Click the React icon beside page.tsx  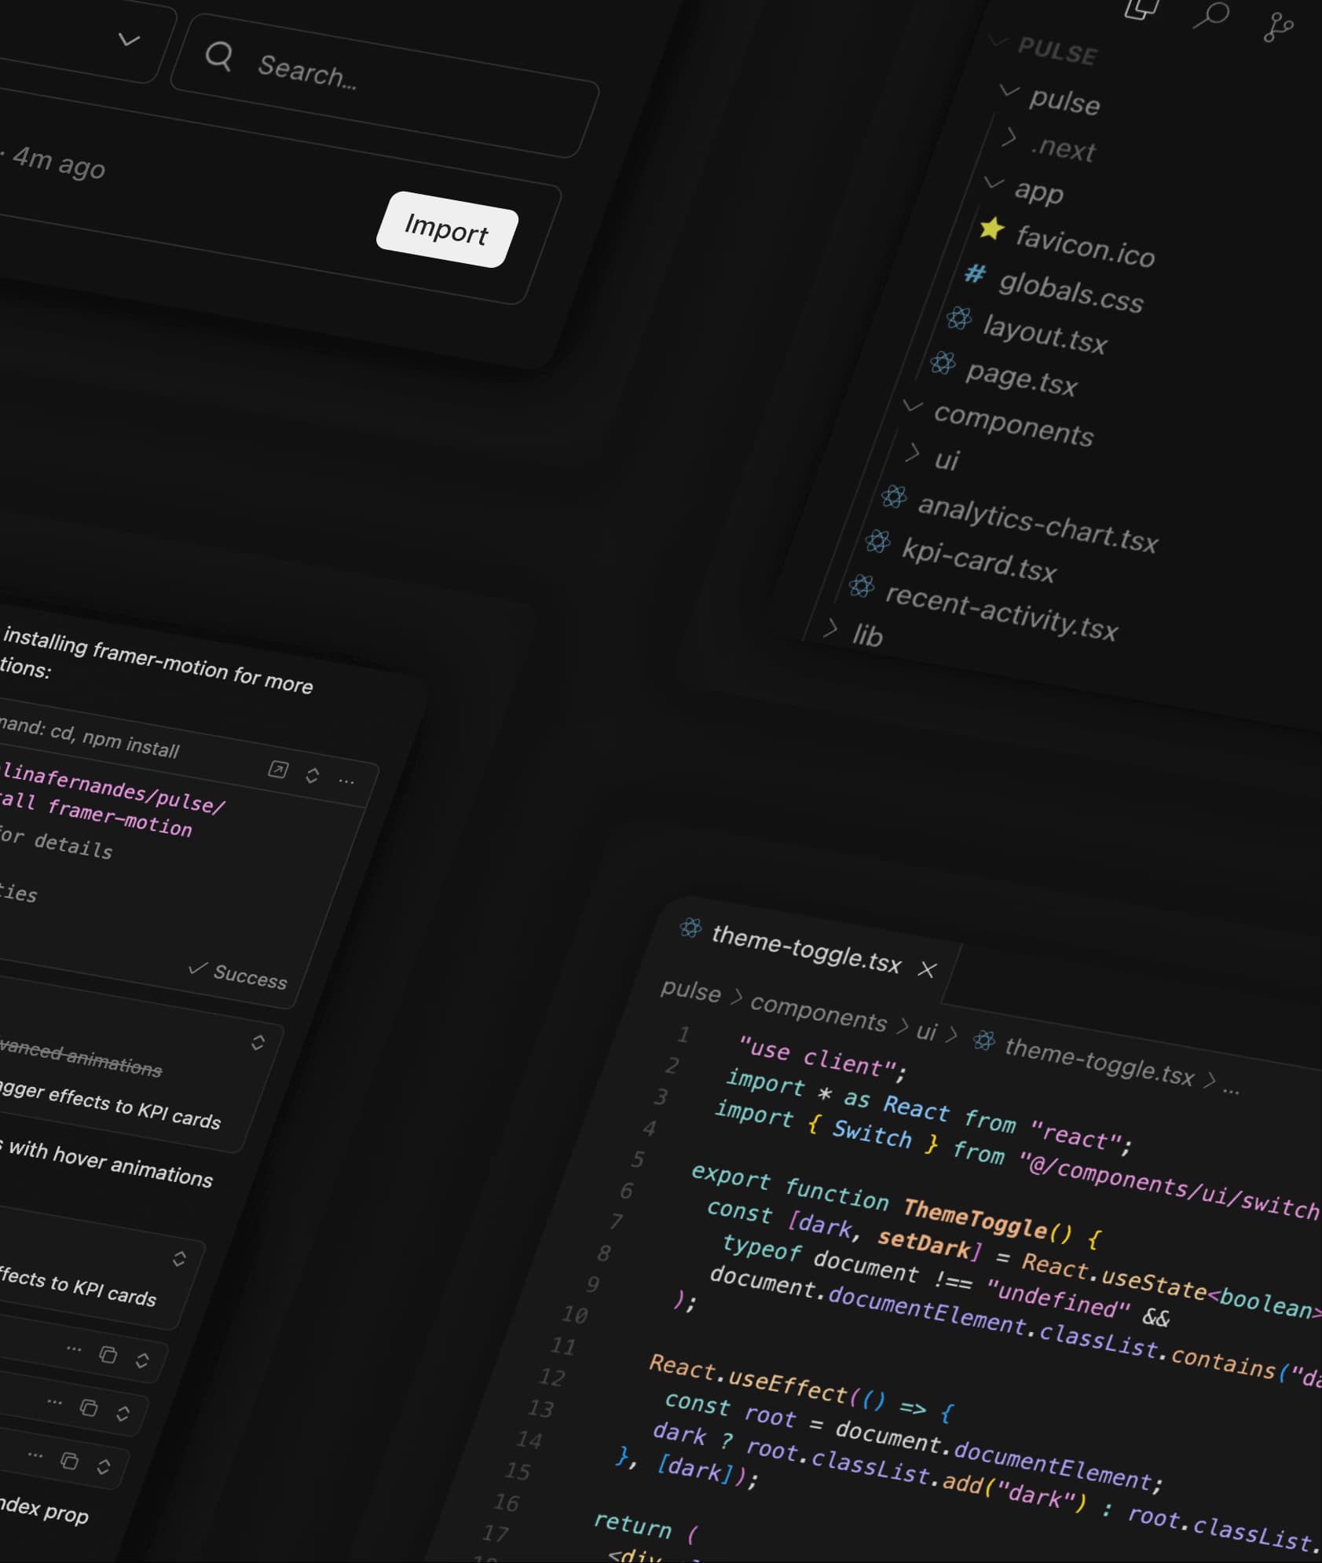coord(943,363)
